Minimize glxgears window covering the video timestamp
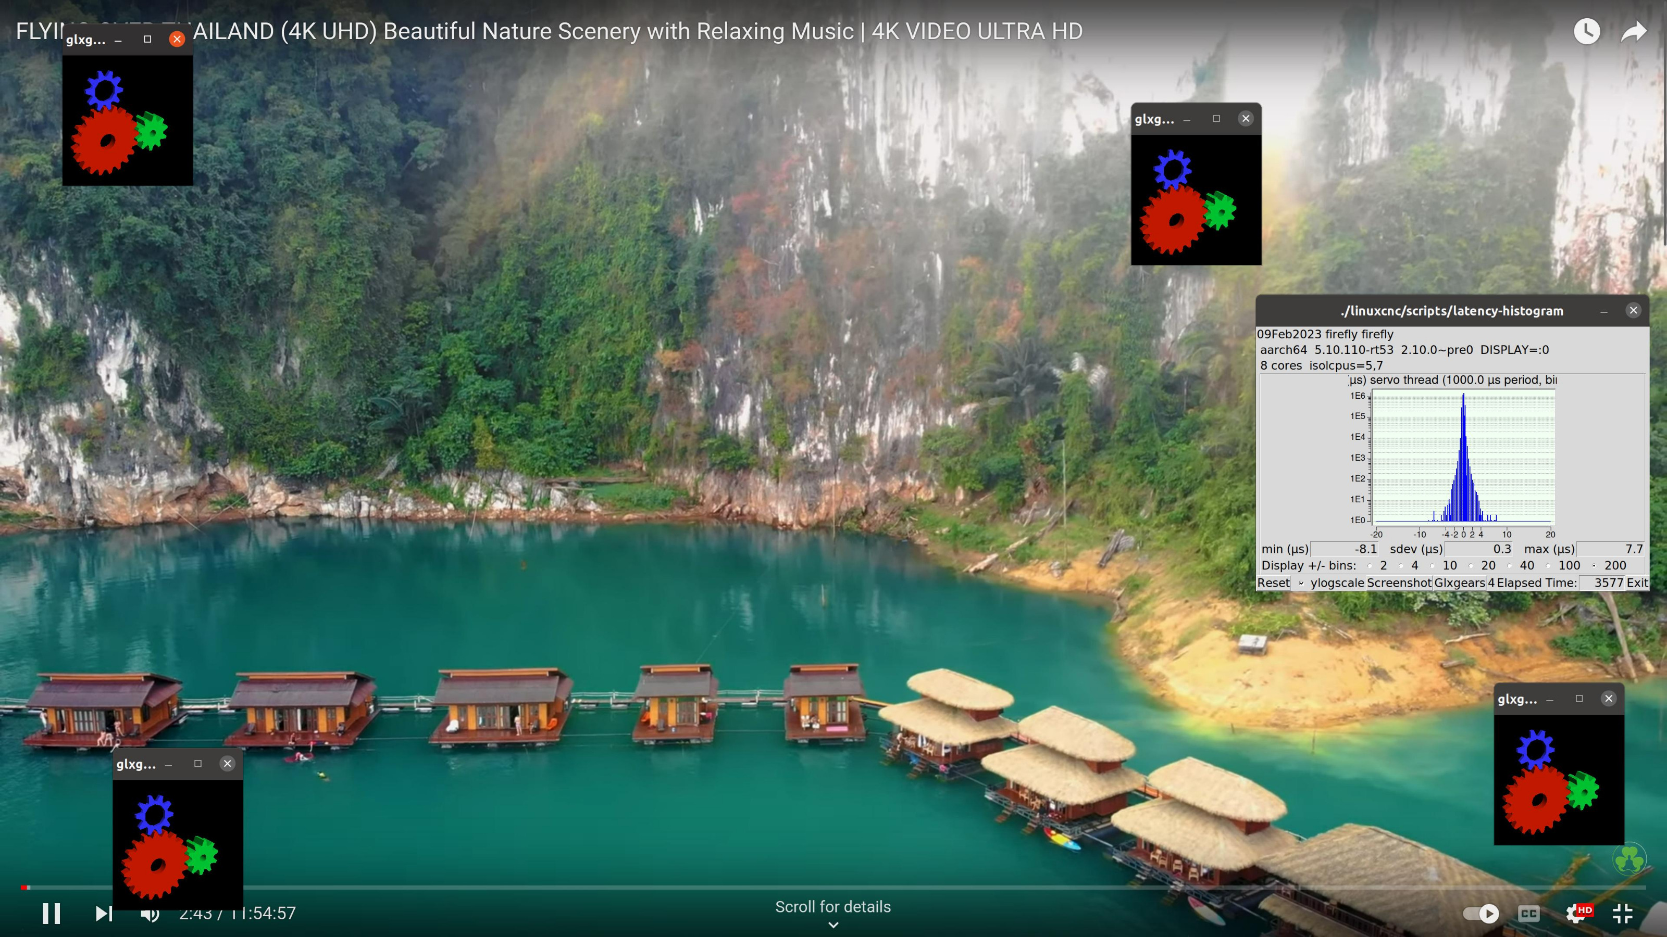This screenshot has height=937, width=1667. click(169, 764)
